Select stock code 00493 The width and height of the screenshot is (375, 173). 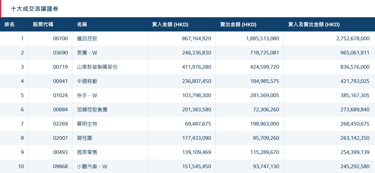[60, 152]
